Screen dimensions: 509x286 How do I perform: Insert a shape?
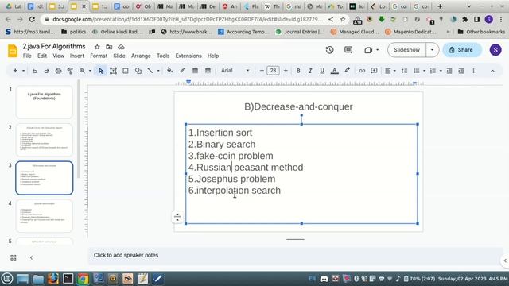tap(138, 71)
